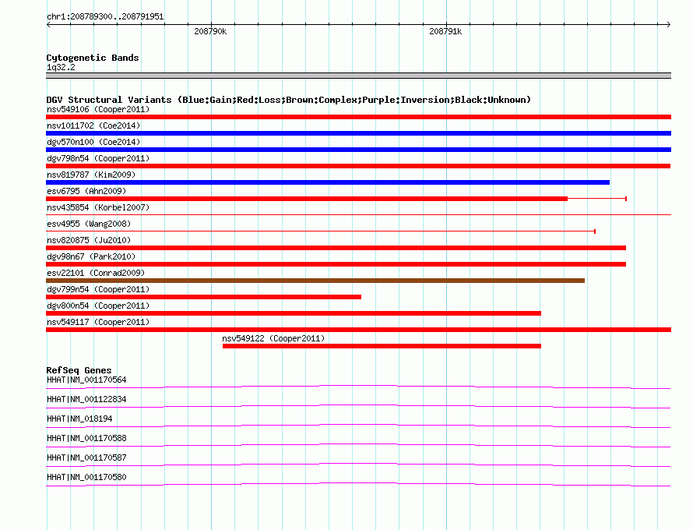Select the HHAT|NM_001170564 label

86,380
